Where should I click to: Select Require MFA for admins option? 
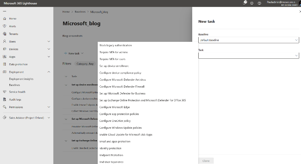148,52
